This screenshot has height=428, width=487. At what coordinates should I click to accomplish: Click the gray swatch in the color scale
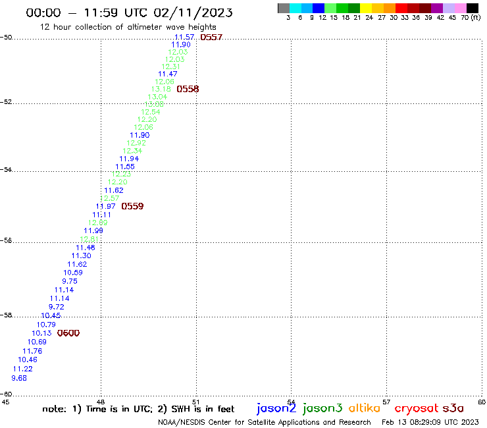click(284, 8)
